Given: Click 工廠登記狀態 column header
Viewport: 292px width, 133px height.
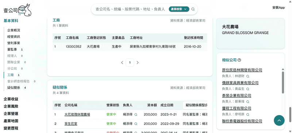Looking at the screenshot, I should pyautogui.click(x=96, y=38).
